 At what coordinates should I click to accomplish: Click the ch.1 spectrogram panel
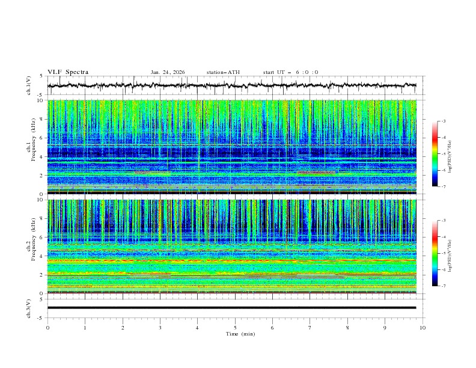pos(231,147)
